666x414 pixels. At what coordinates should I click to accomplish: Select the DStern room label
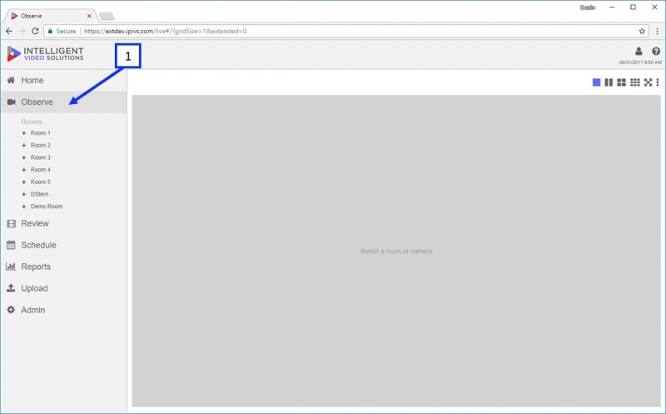pyautogui.click(x=39, y=194)
